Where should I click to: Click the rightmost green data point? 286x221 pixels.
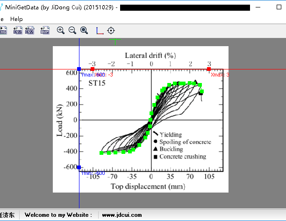[203, 90]
